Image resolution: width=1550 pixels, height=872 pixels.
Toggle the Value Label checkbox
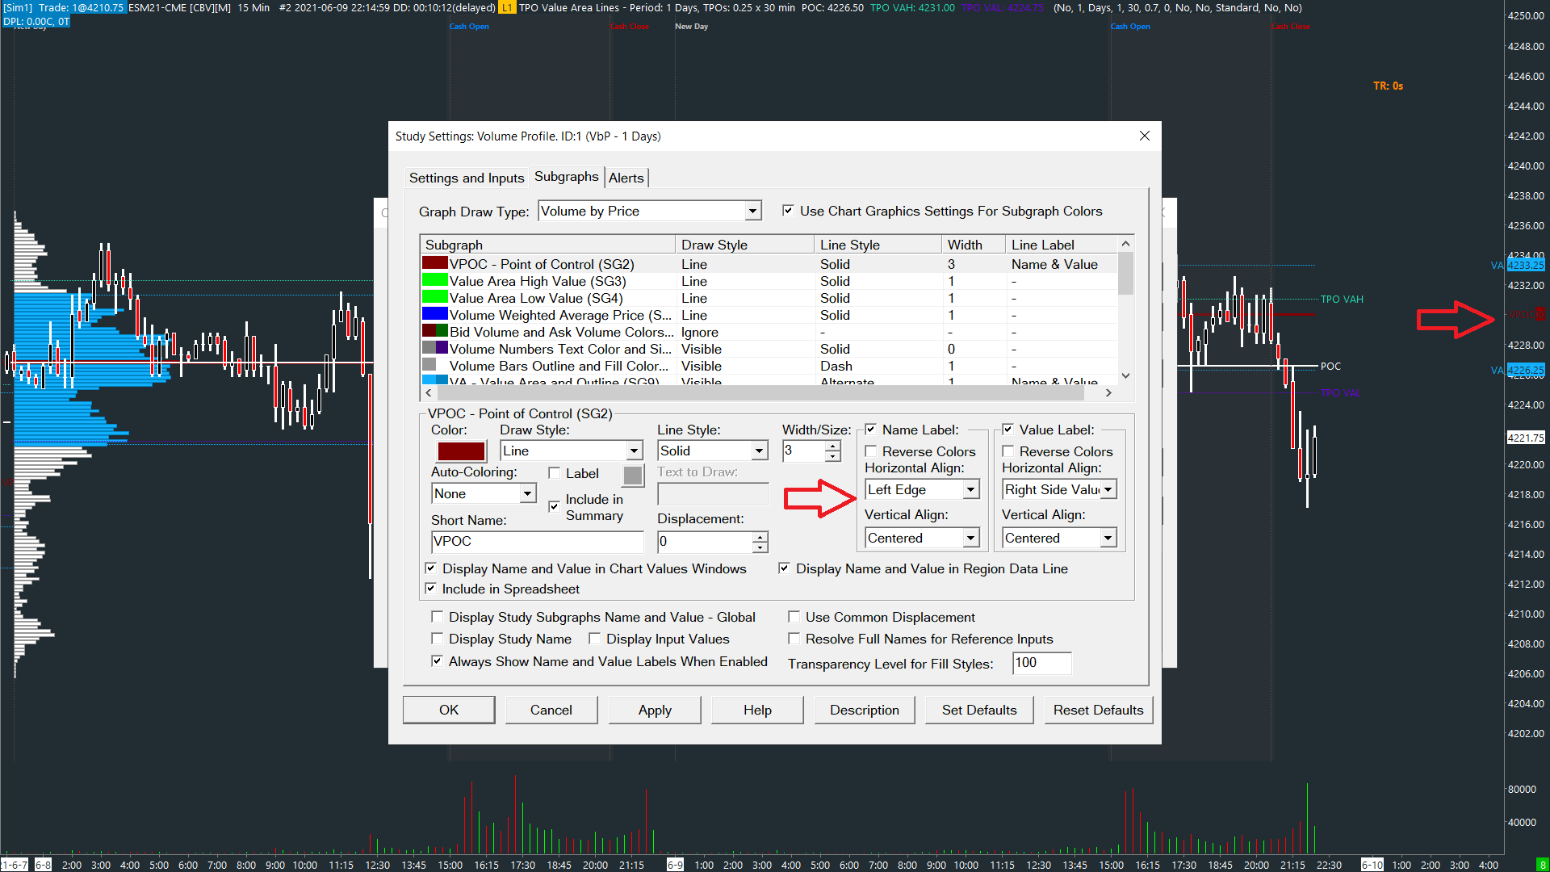tap(1008, 430)
